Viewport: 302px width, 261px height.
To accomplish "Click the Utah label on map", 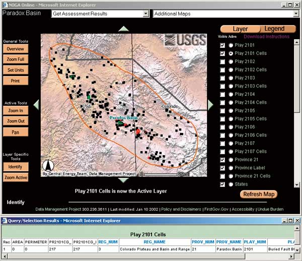I will point(87,106).
